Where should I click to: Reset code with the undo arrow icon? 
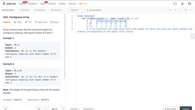175,10
